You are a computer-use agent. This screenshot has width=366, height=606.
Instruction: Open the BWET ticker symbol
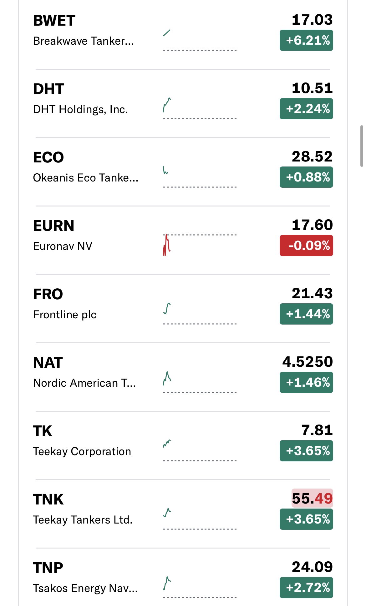point(54,21)
